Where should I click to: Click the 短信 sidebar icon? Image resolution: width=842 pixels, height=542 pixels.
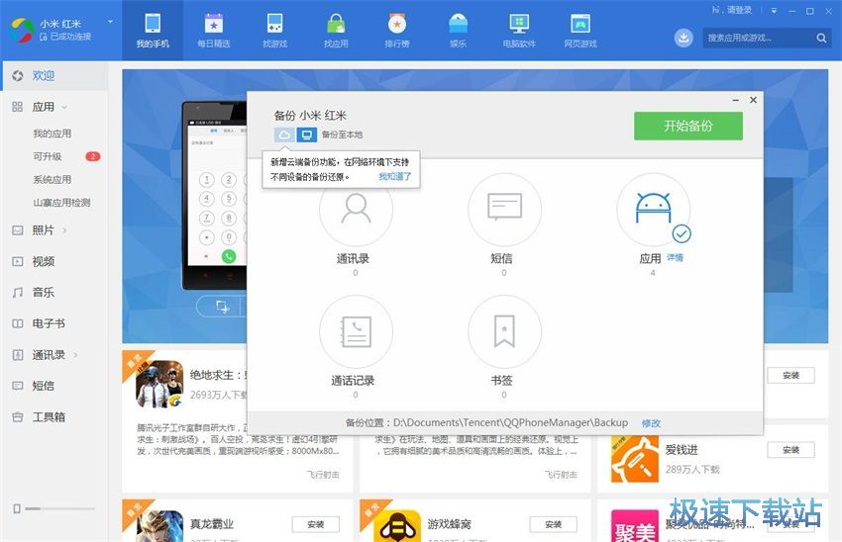pyautogui.click(x=18, y=386)
